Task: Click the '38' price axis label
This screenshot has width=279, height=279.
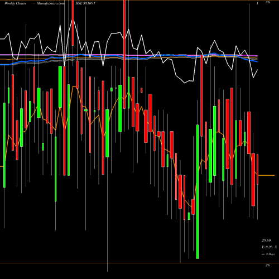Action: 267,2
